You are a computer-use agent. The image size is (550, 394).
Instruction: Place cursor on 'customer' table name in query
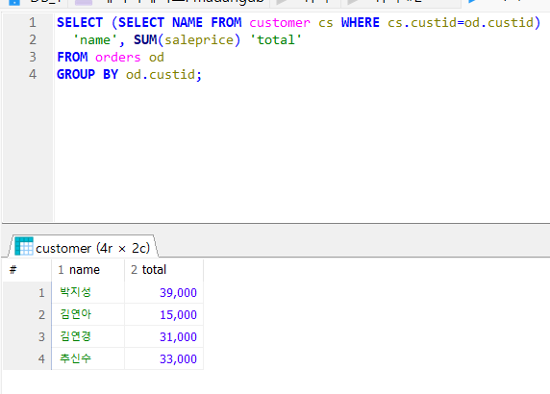(x=280, y=23)
